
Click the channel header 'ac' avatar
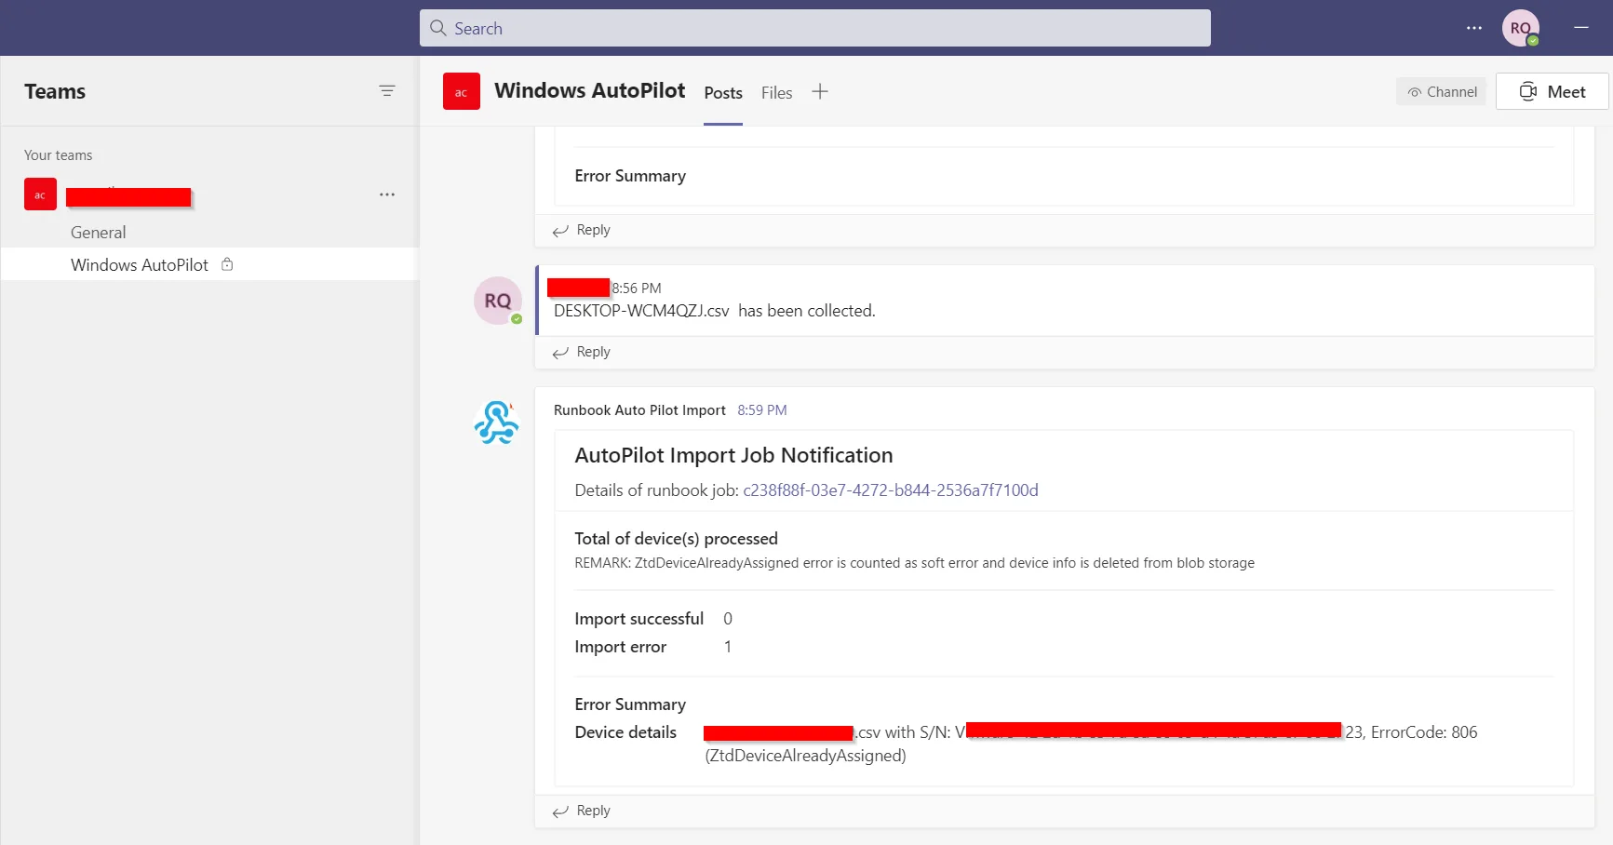(x=462, y=91)
